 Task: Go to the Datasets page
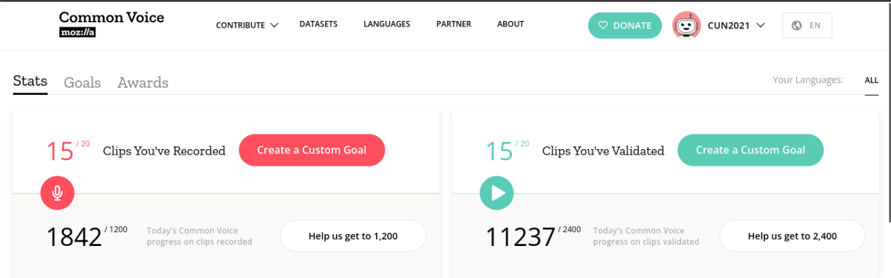point(318,24)
